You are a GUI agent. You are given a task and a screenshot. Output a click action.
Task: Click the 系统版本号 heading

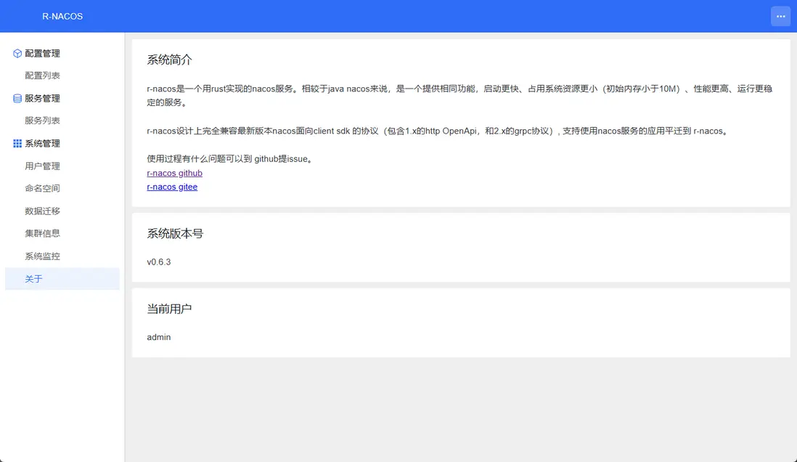(175, 234)
